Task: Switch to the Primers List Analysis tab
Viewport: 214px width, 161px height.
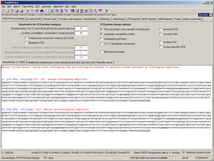Action: coord(70,19)
